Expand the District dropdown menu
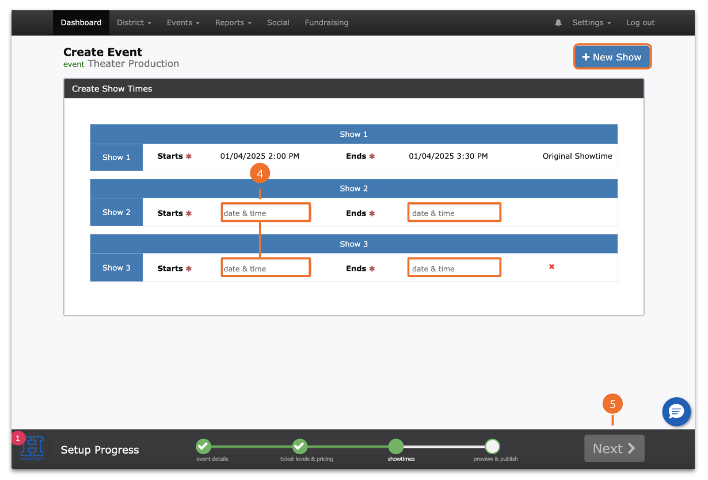Image resolution: width=708 pixels, height=480 pixels. tap(134, 23)
